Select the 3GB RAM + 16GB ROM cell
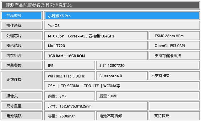 click(96, 55)
